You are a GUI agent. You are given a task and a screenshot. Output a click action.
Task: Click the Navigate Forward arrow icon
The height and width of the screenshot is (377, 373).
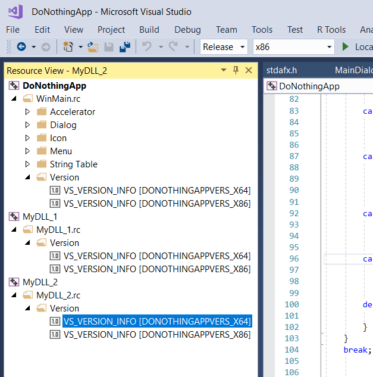click(x=46, y=47)
